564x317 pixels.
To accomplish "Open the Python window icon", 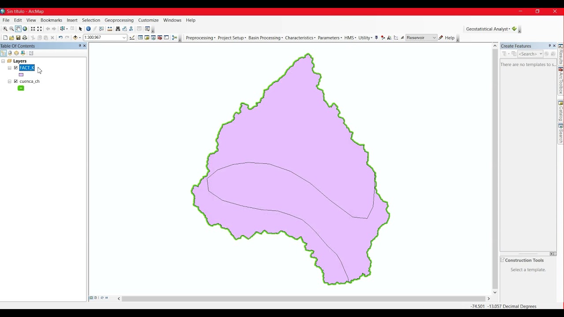I will [166, 38].
